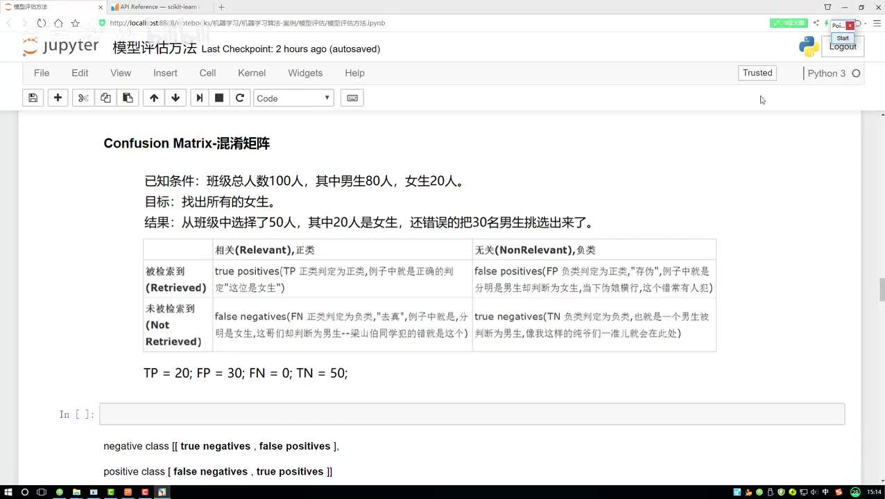Open the Widgets menu
Image resolution: width=885 pixels, height=499 pixels.
click(x=305, y=73)
